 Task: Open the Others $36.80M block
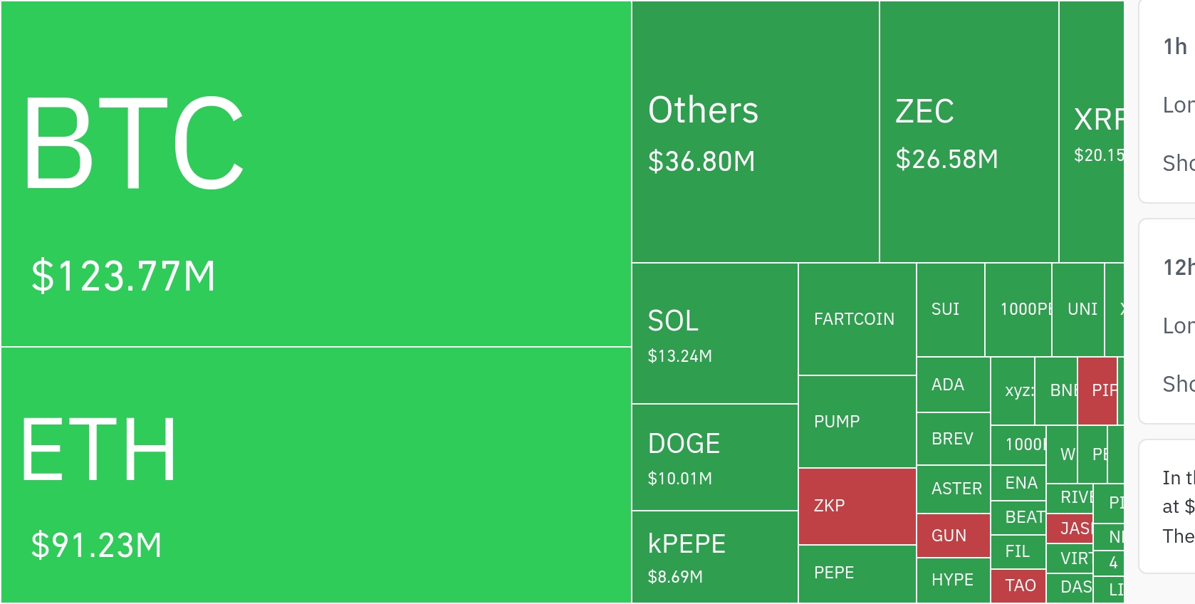click(x=755, y=132)
